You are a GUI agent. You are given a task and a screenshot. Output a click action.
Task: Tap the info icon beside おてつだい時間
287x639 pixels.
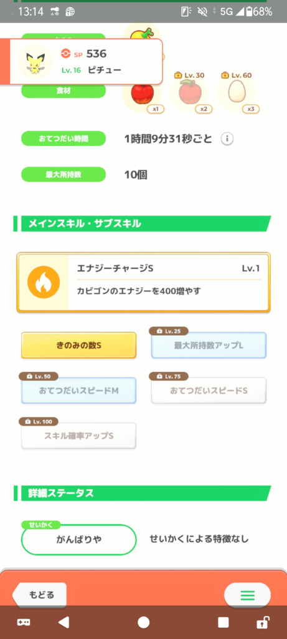point(227,139)
